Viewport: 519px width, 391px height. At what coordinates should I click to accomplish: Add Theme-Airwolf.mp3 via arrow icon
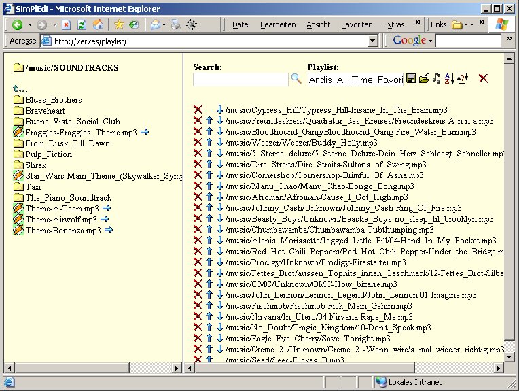coord(105,219)
